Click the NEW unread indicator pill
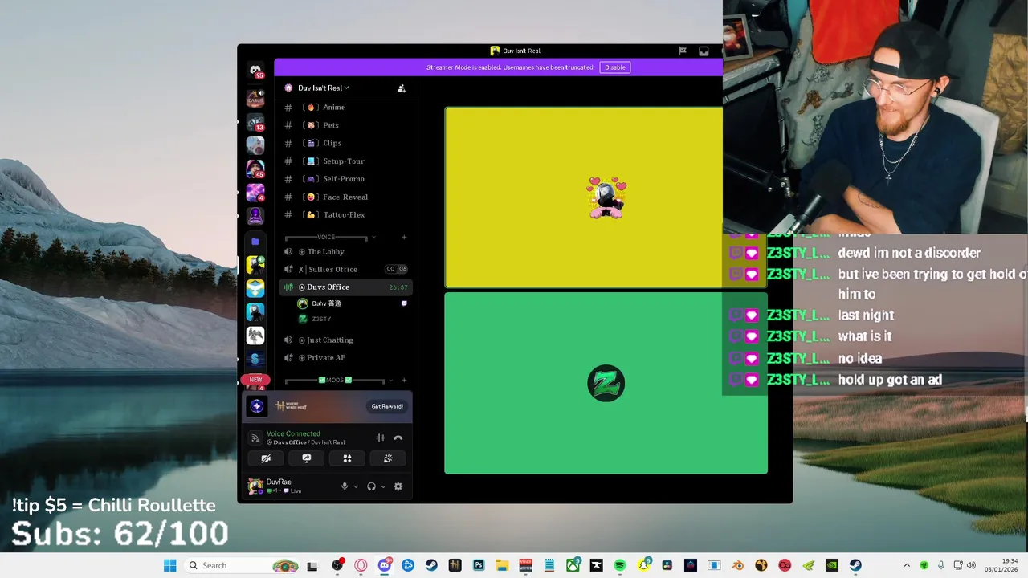This screenshot has width=1028, height=578. pyautogui.click(x=255, y=380)
